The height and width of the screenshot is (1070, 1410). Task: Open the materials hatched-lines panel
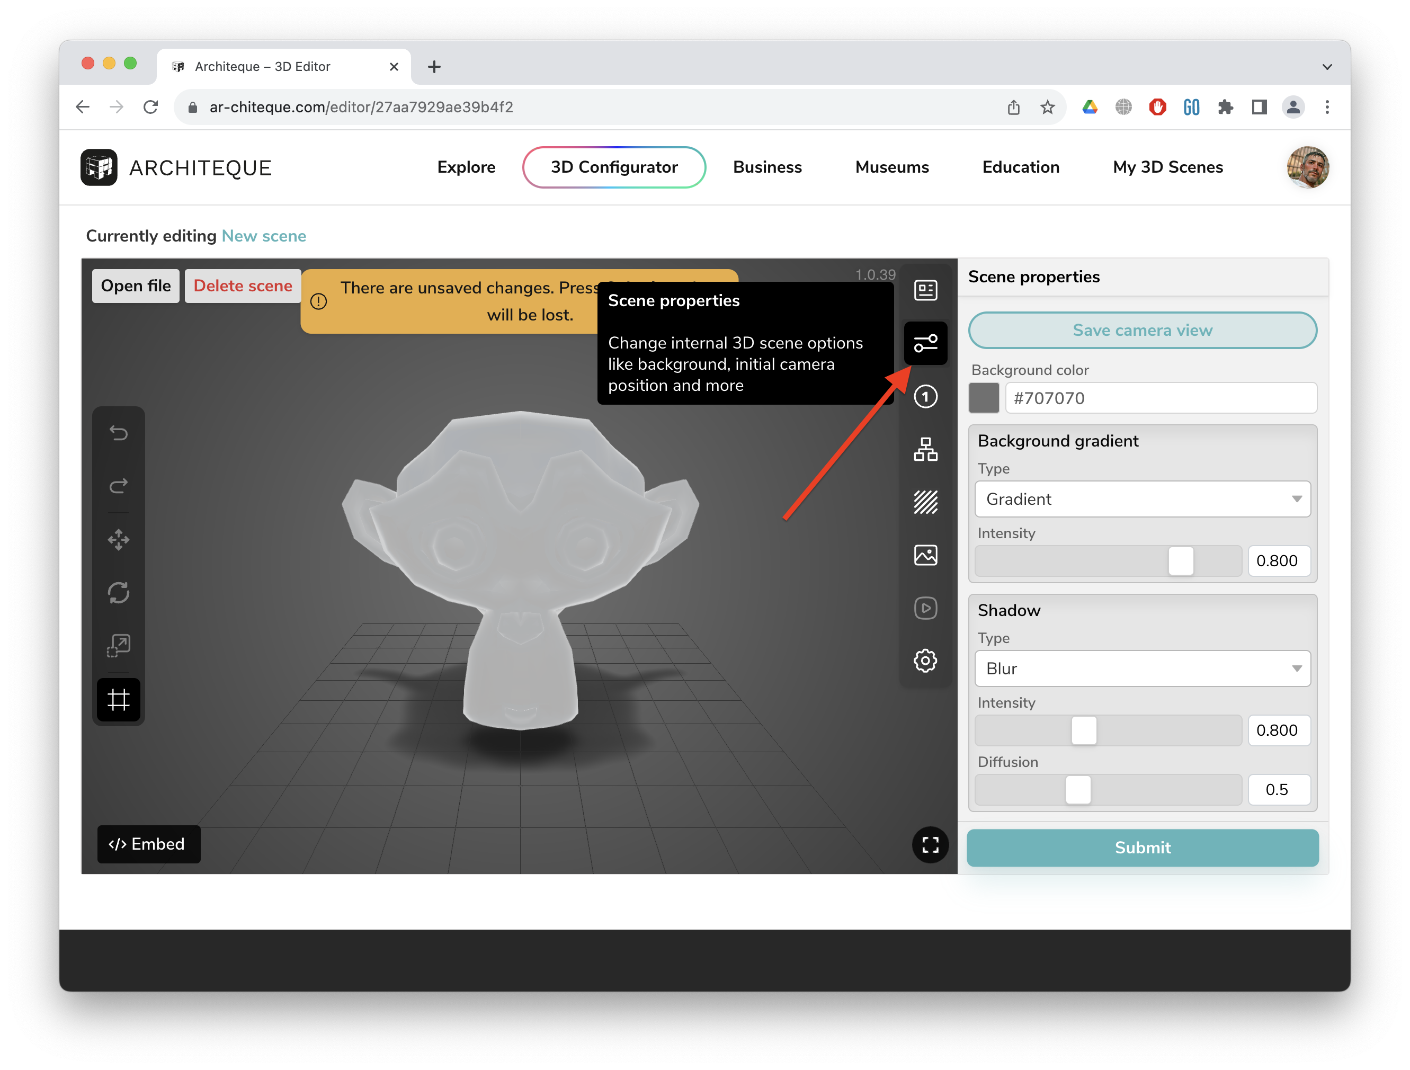925,502
